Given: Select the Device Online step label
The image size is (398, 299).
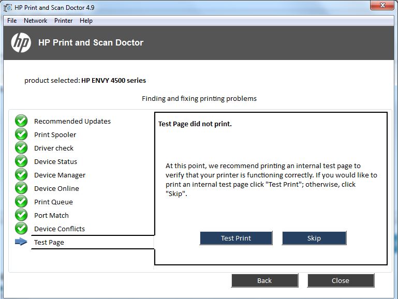Looking at the screenshot, I should click(x=56, y=188).
